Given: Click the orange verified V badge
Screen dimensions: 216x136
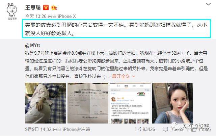Looking at the screenshot, I should pos(46,7).
